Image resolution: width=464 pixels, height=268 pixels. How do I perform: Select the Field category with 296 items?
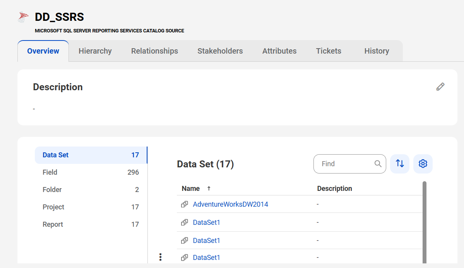coord(91,172)
